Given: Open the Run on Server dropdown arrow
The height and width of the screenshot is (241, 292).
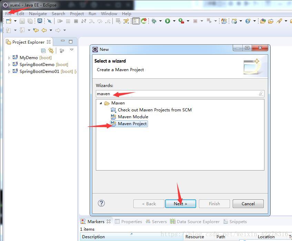Looking at the screenshot, I should click(x=188, y=21).
